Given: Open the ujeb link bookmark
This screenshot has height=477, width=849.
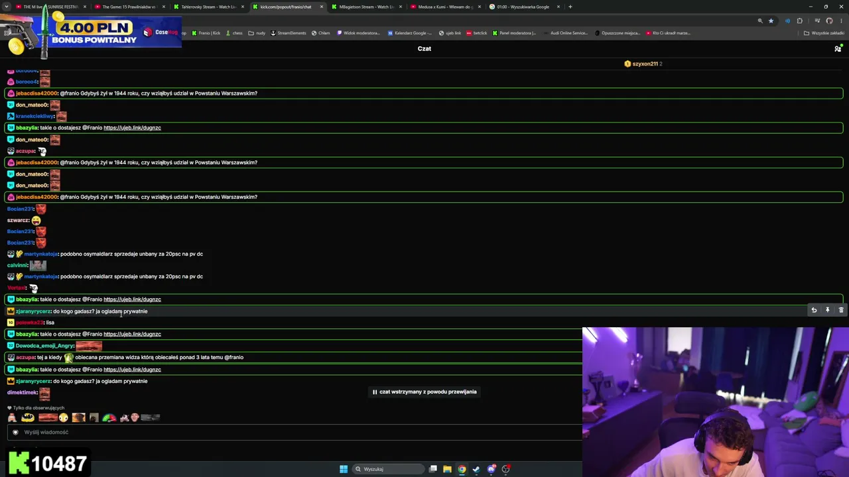Looking at the screenshot, I should 450,33.
